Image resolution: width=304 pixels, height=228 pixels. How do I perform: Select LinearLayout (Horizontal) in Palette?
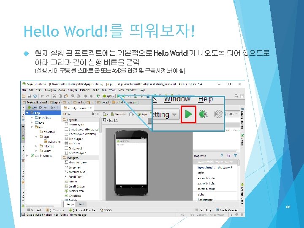[x=81, y=129]
